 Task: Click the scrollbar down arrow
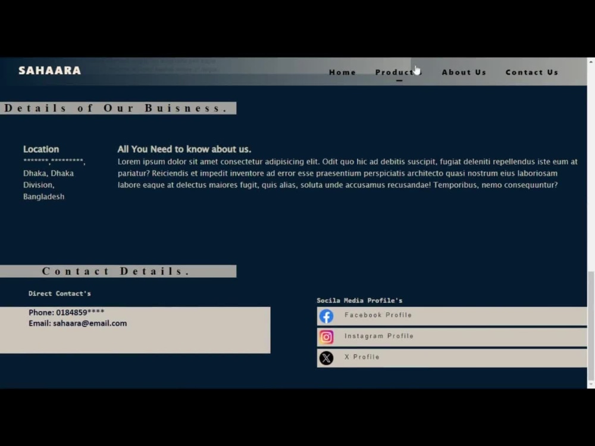point(591,384)
